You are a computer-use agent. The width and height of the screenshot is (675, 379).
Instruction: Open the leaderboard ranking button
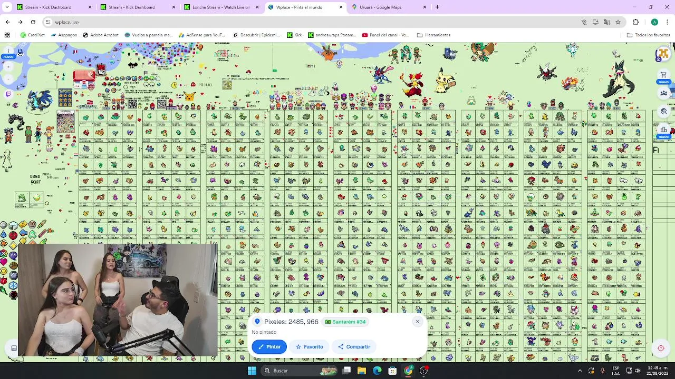click(664, 129)
